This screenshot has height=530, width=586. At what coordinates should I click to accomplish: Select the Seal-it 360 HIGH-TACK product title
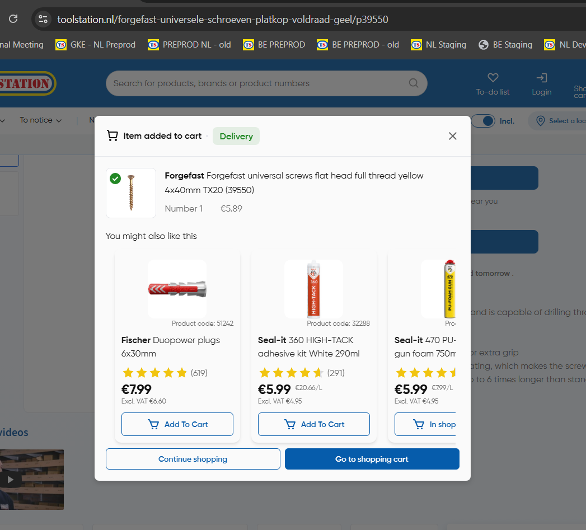[x=308, y=346]
